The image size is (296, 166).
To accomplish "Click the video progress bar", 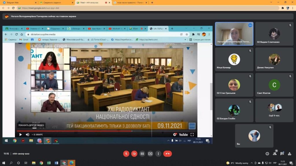I will 106,131.
